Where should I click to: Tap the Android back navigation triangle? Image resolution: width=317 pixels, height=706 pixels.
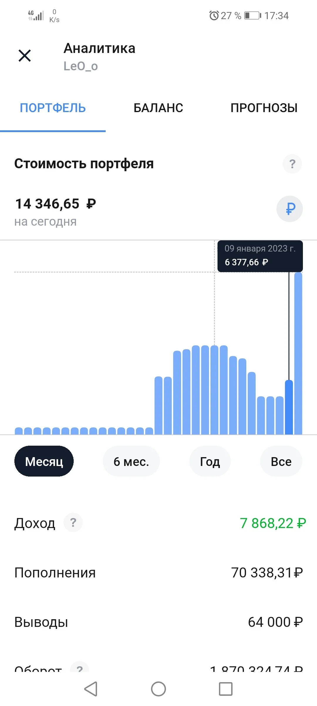(x=91, y=689)
